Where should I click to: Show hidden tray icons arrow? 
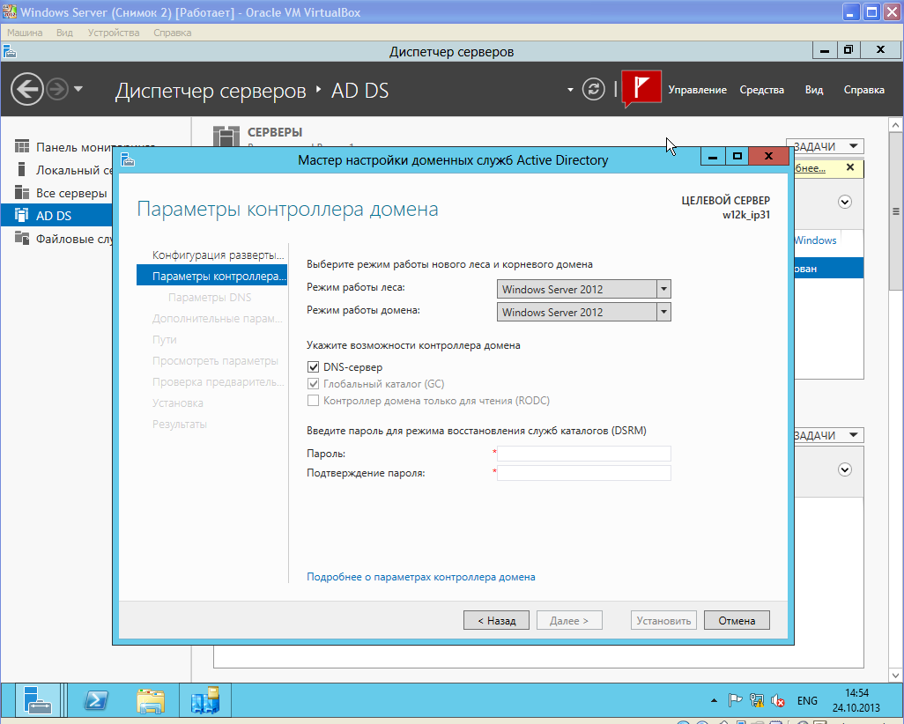tap(714, 700)
